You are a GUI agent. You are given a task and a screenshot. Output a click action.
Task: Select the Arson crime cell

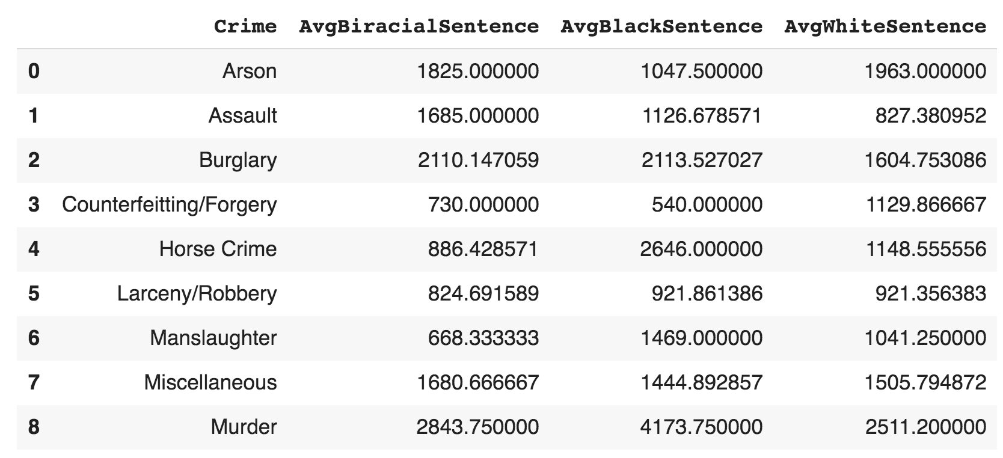pos(250,71)
